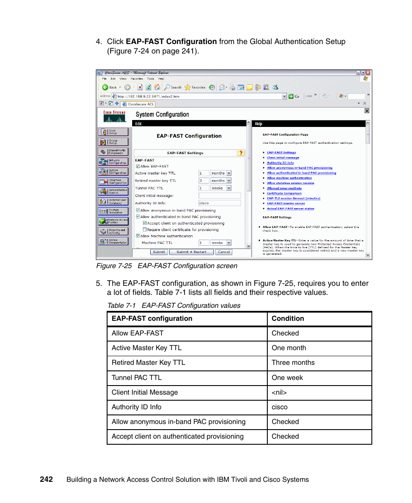Open Shared Profile Components in sidebar
The width and height of the screenshot is (412, 503).
113,152
